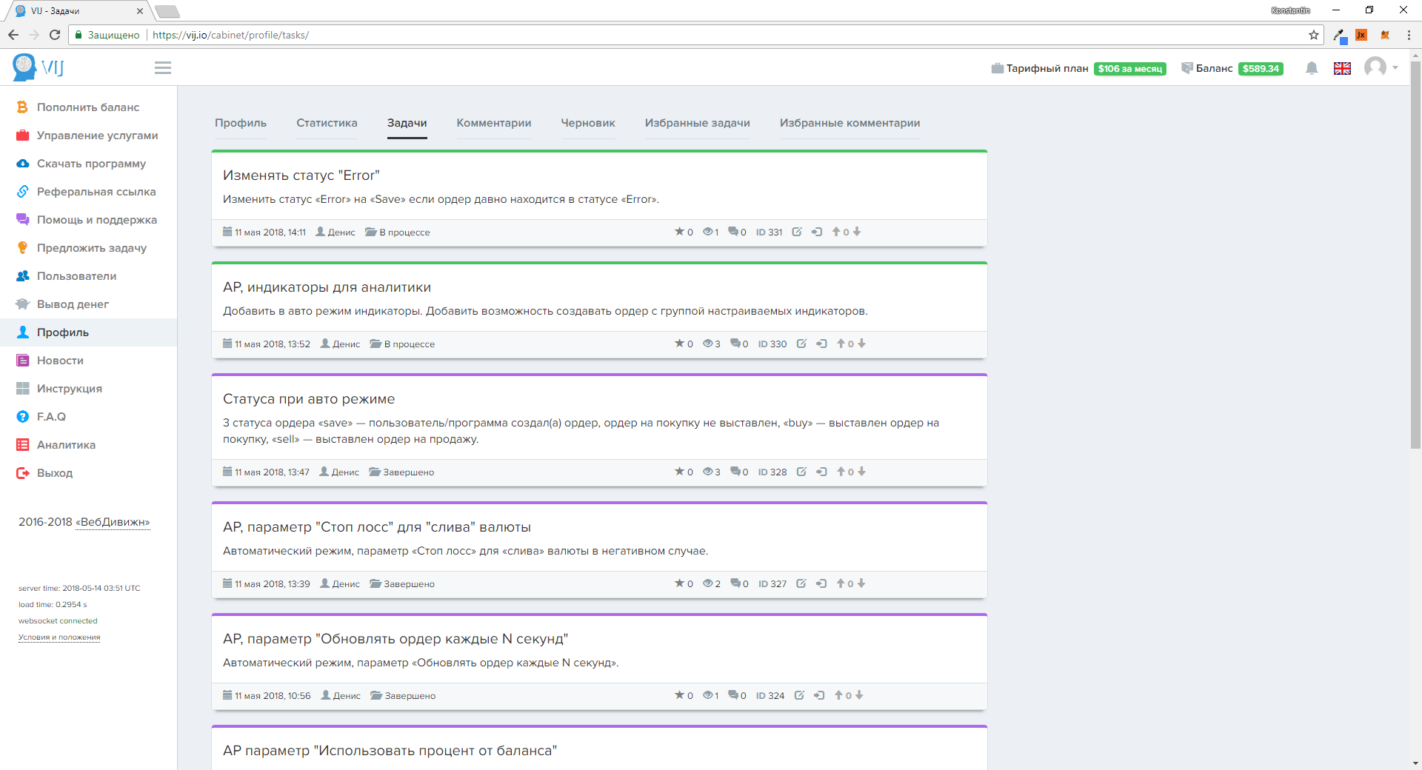
Task: Open the Избранные задачи tab
Action: coord(697,123)
